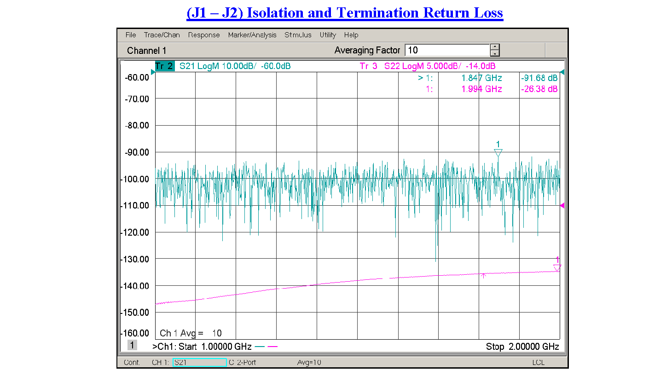
Task: Open the File menu
Action: [x=130, y=35]
